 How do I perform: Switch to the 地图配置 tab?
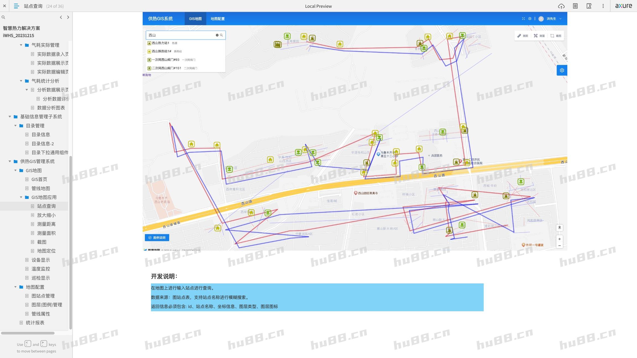218,19
